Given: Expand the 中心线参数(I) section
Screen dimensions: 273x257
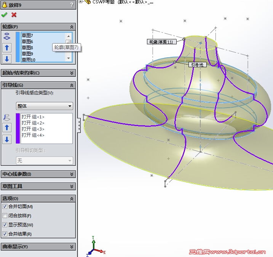Looking at the screenshot, I should click(x=72, y=174).
